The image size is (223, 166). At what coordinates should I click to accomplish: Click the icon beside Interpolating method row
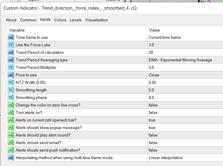point(11,158)
